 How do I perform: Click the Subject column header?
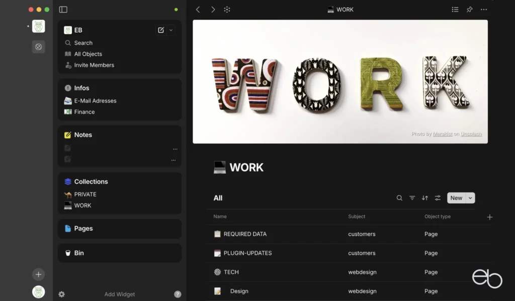pos(357,217)
